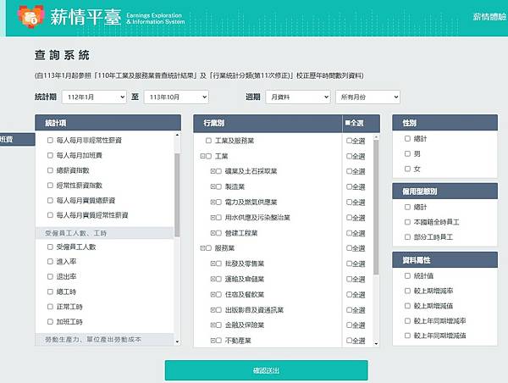Check 每人每月加班費 checkbox

50,155
